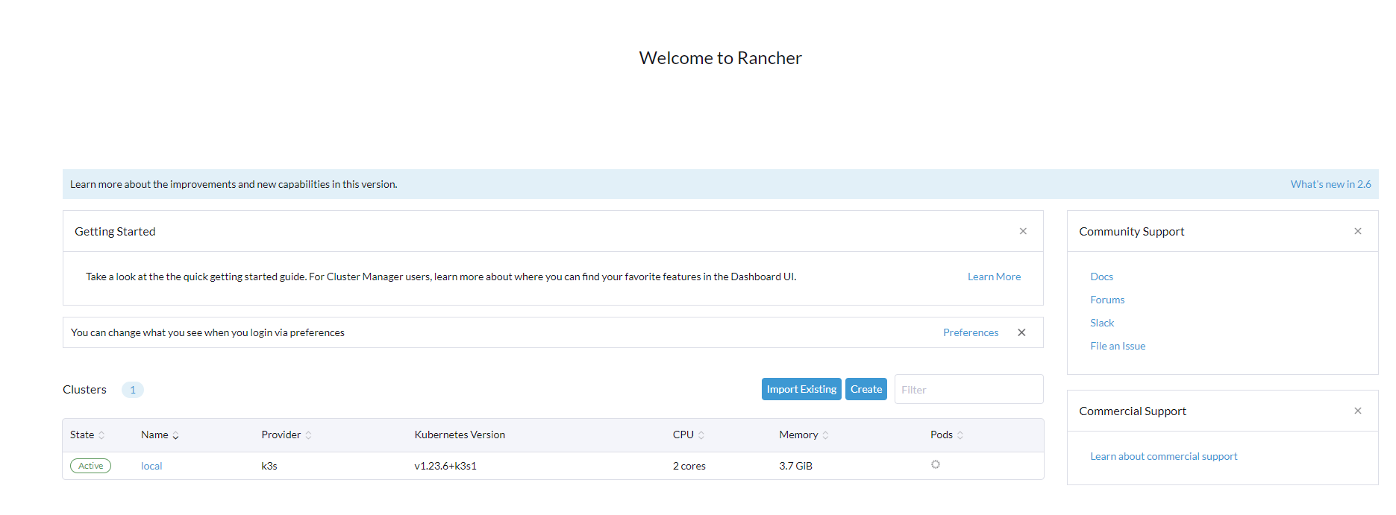Image resolution: width=1396 pixels, height=515 pixels.
Task: Click the Kubernetes Version column header
Action: pos(460,435)
